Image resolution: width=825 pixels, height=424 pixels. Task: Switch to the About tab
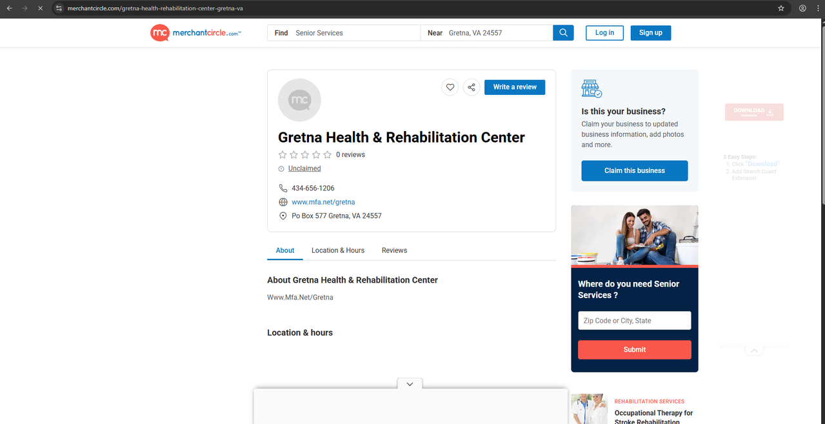point(285,250)
